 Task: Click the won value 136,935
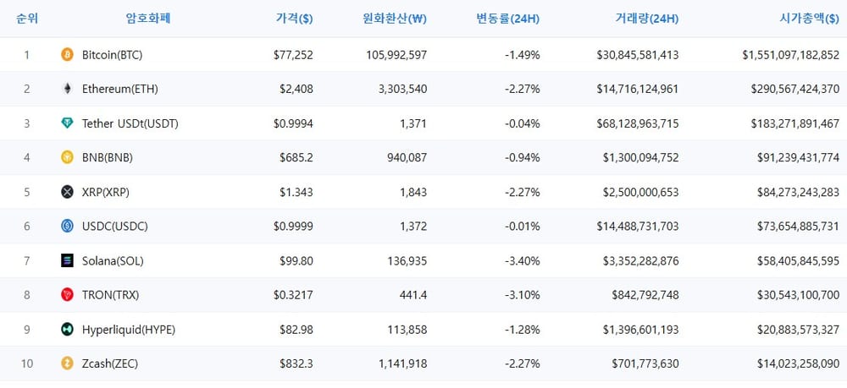(x=407, y=261)
